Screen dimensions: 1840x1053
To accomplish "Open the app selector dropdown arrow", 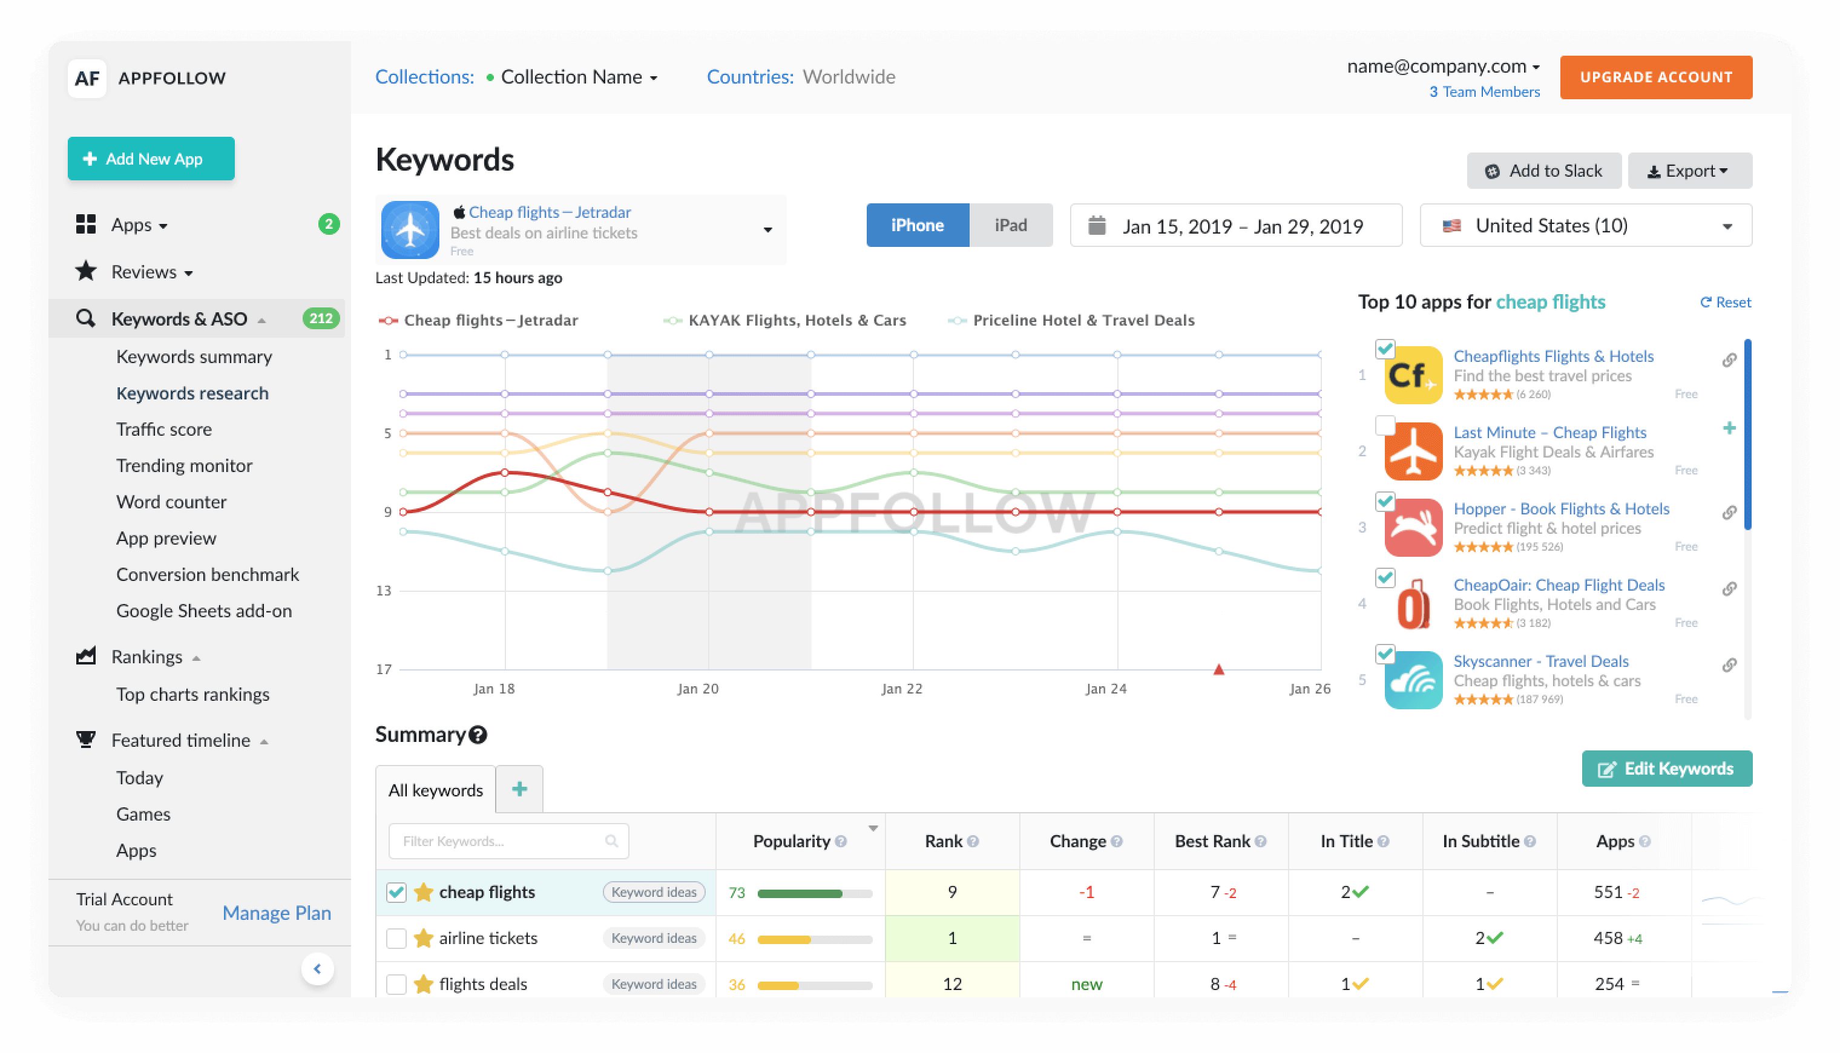I will [767, 230].
